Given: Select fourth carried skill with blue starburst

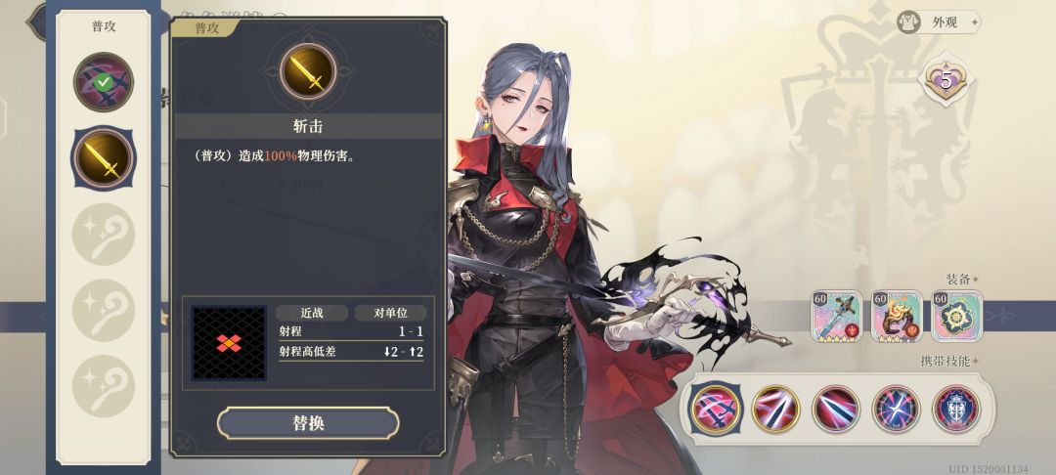Looking at the screenshot, I should (896, 409).
